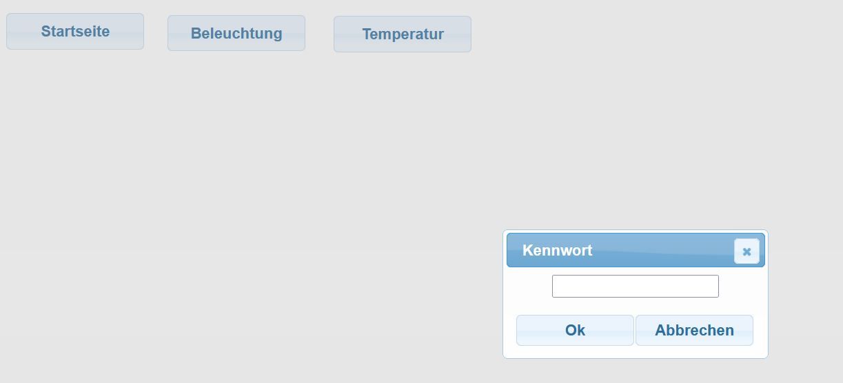Focus the empty password text box
The height and width of the screenshot is (383, 843).
[635, 286]
